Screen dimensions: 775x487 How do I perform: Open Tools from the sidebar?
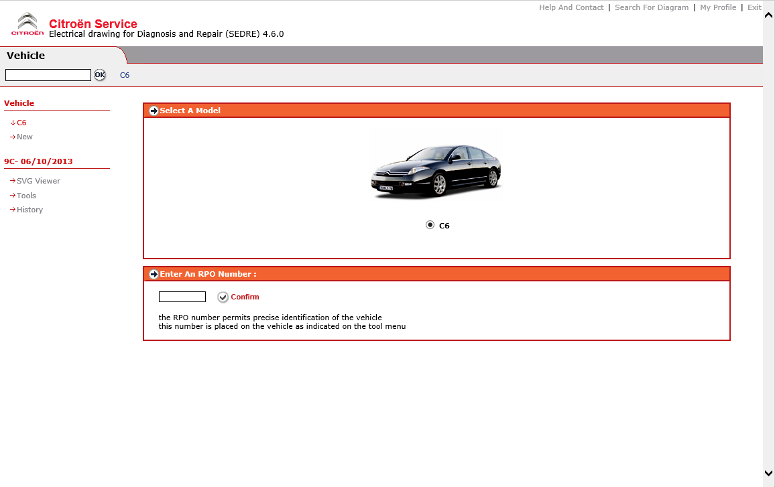click(x=26, y=196)
